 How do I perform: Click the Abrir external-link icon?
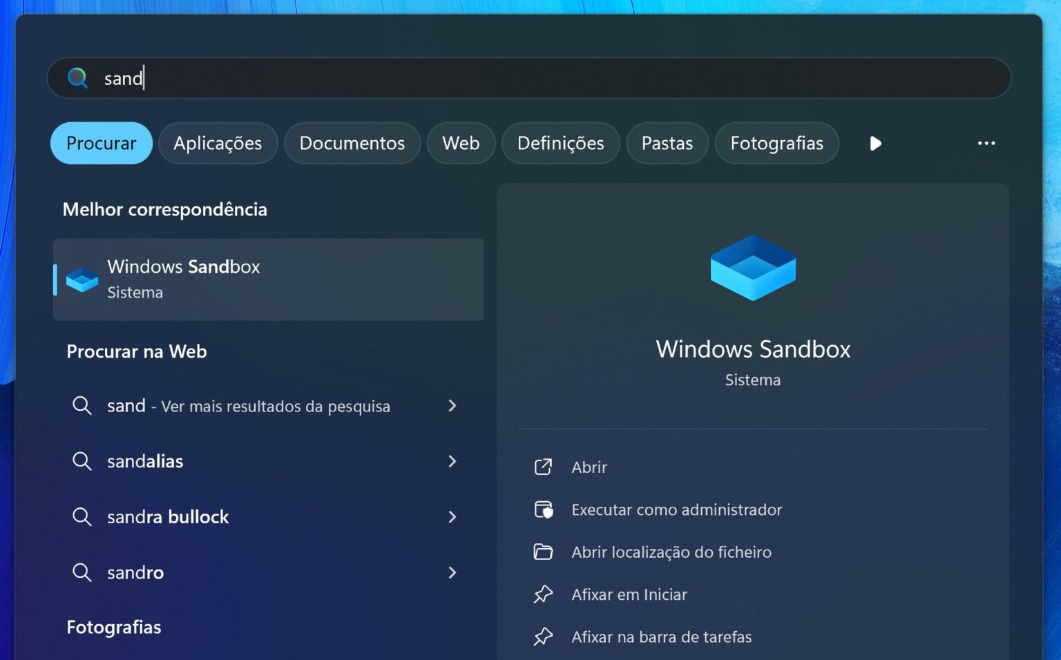[544, 467]
